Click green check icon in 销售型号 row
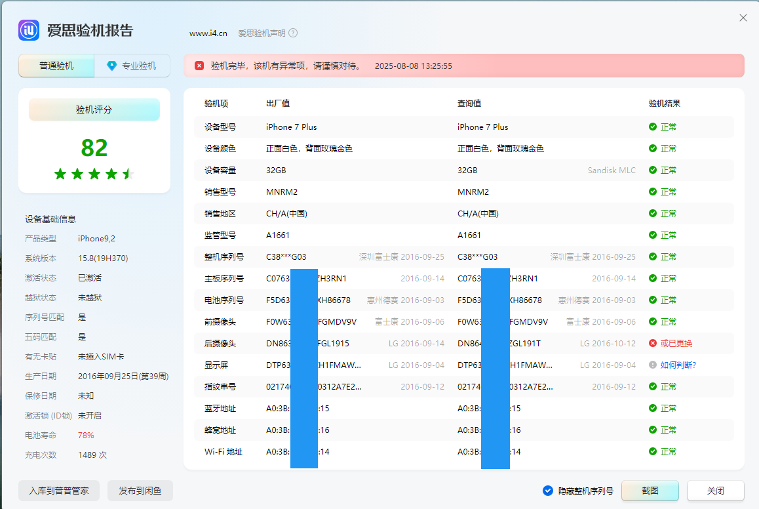 click(653, 192)
